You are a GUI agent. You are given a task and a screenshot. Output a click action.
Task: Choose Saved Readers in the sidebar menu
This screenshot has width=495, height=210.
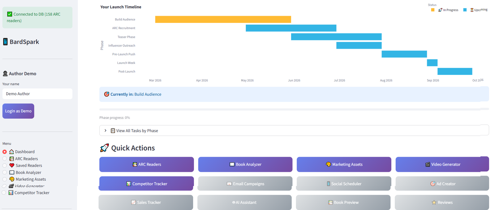[x=29, y=166]
